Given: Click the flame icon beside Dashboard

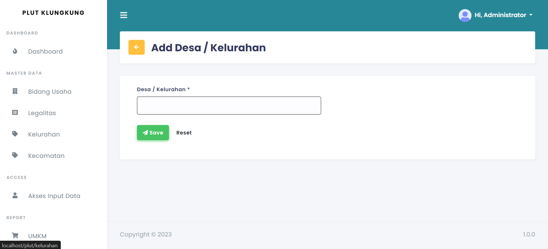Looking at the screenshot, I should 15,51.
